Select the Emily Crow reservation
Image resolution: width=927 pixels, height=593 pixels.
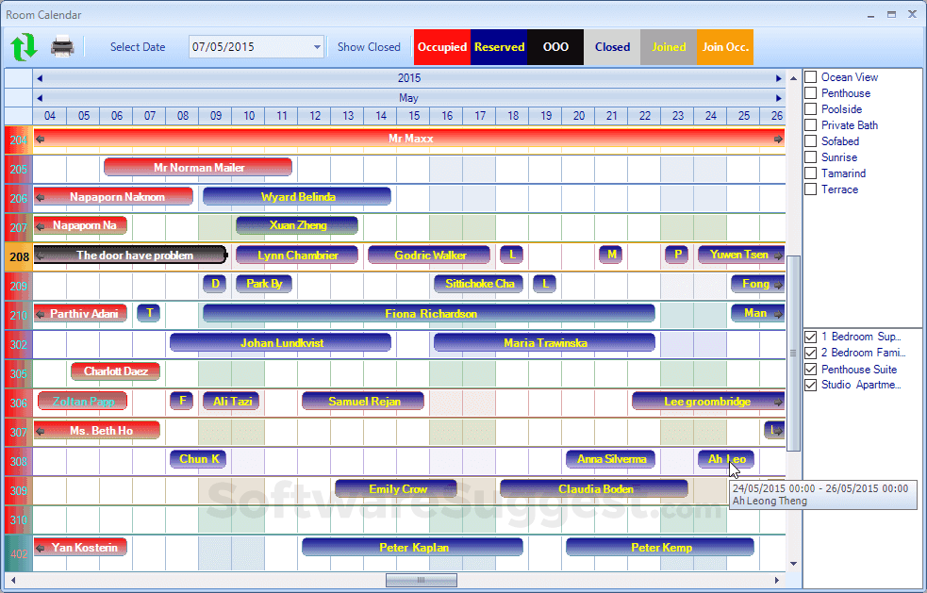(x=396, y=489)
